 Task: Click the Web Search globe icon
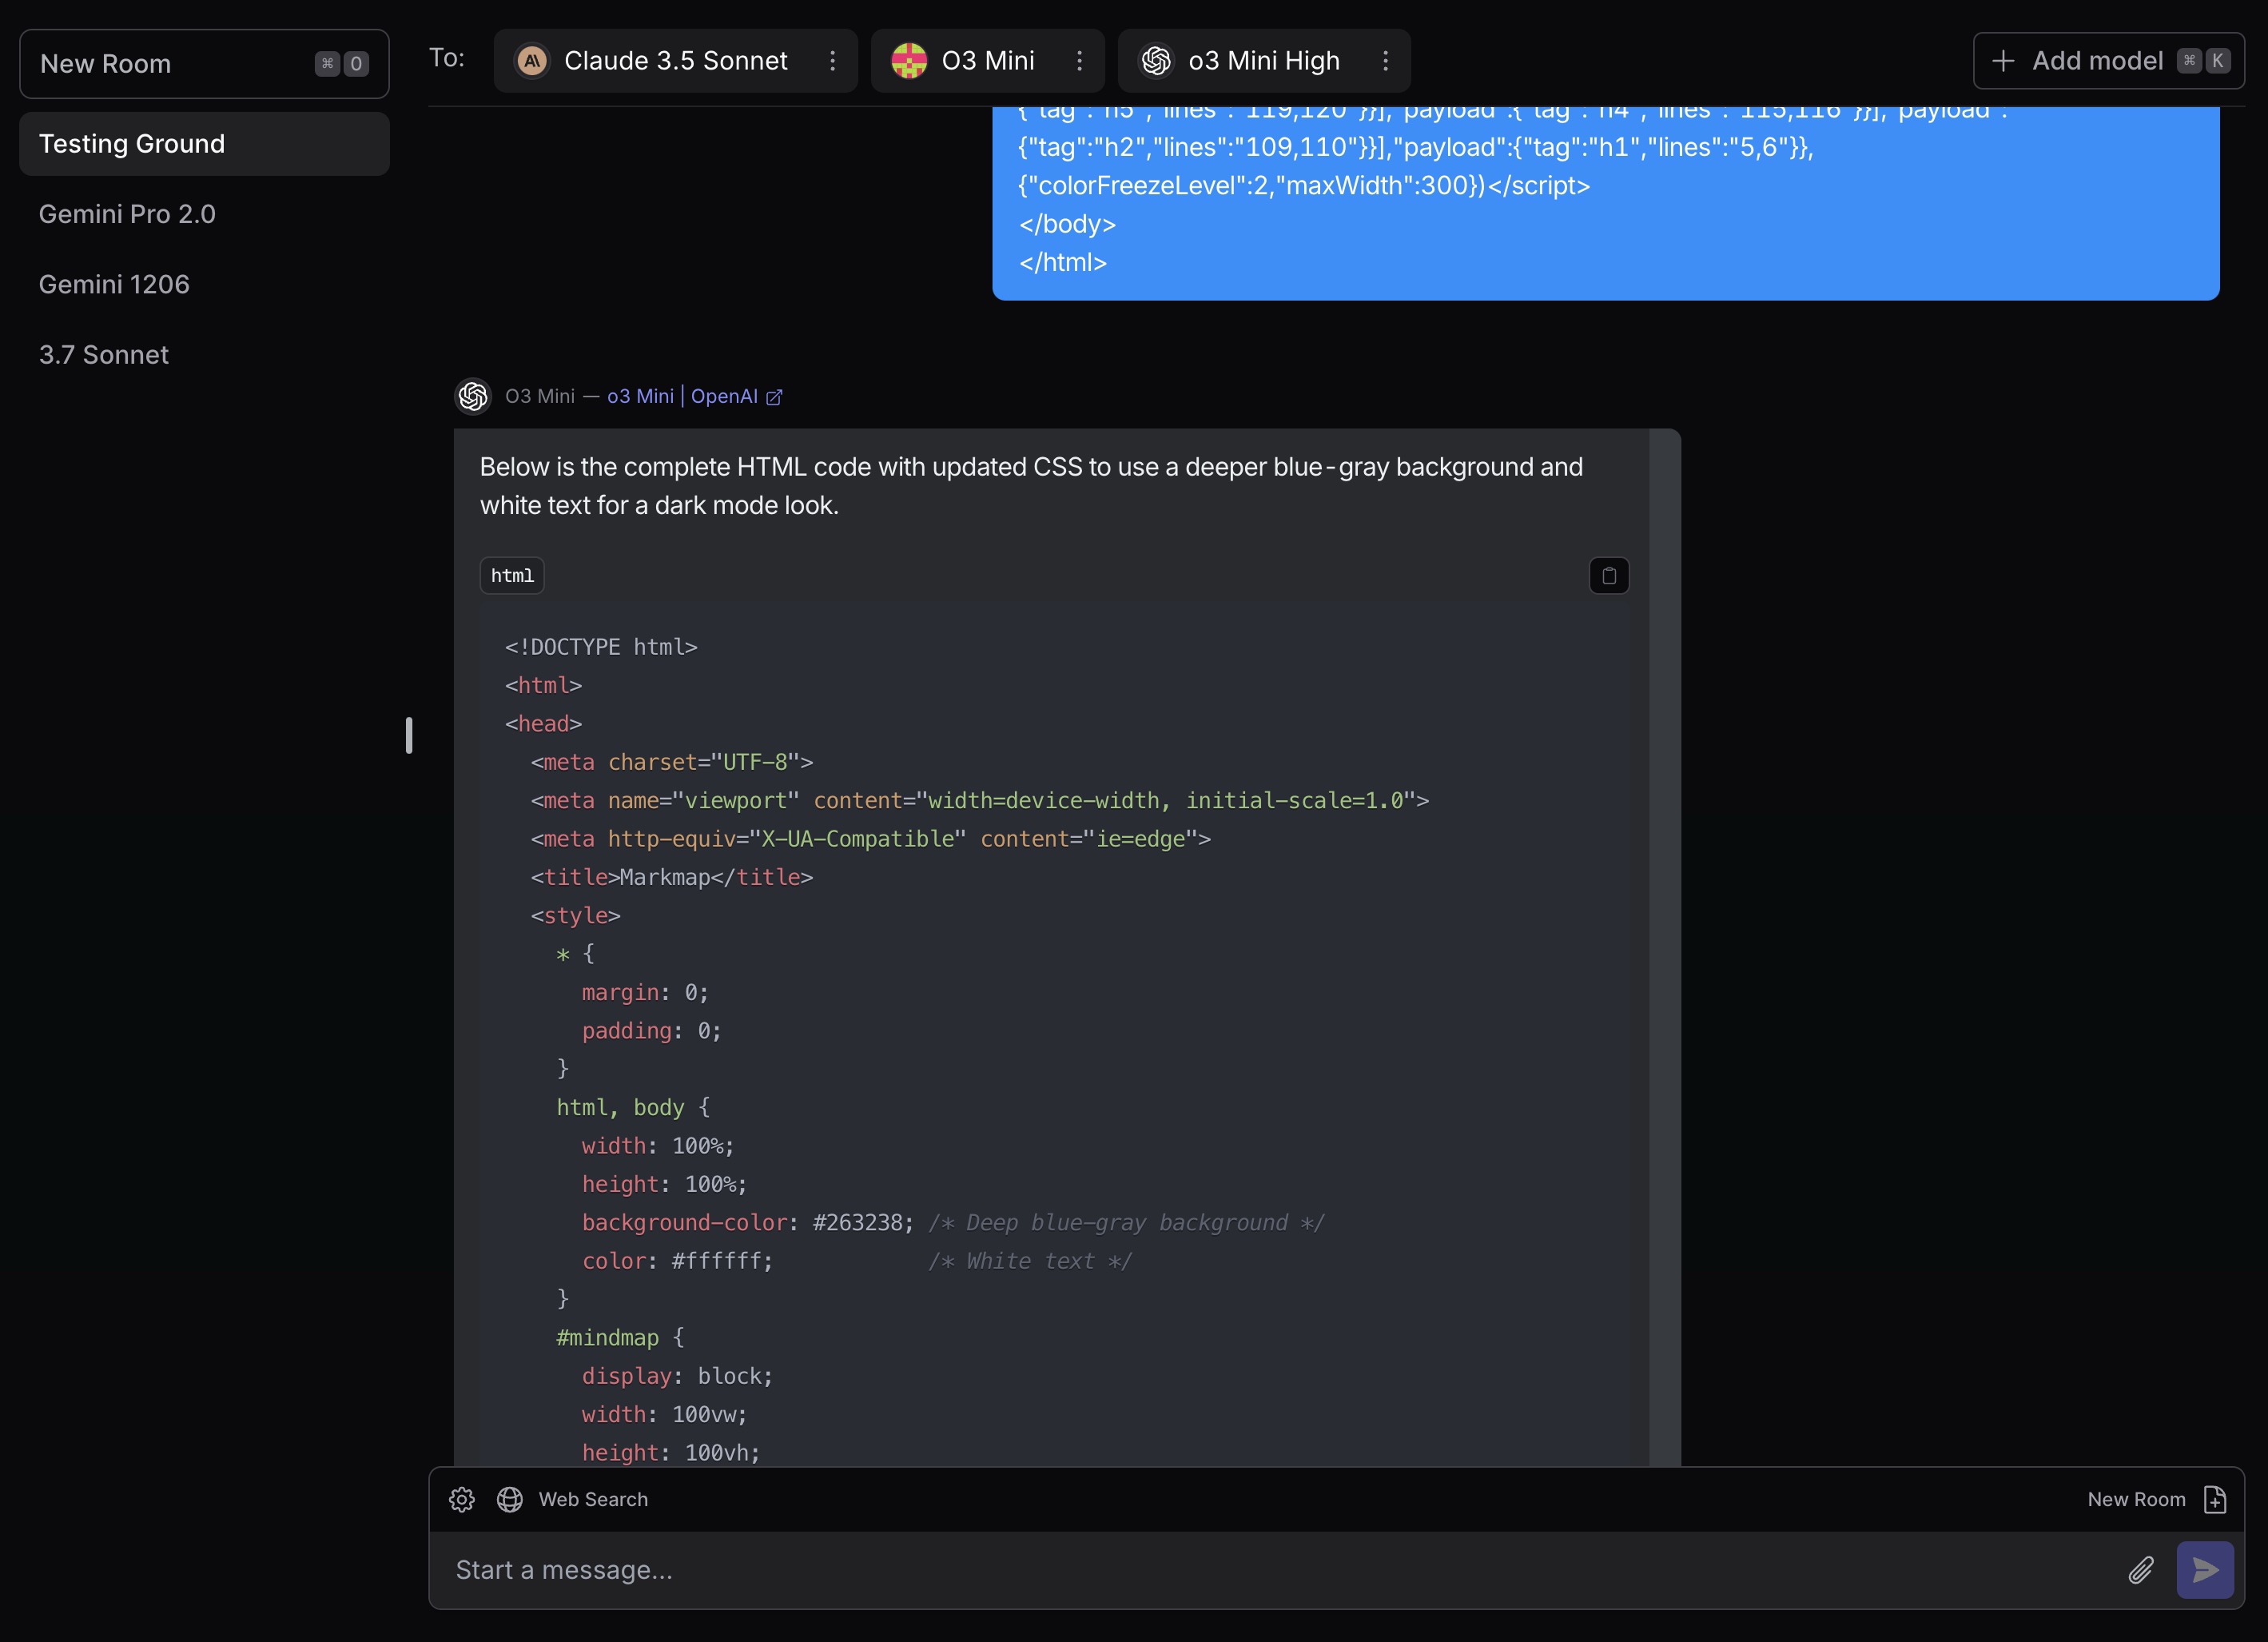point(510,1499)
